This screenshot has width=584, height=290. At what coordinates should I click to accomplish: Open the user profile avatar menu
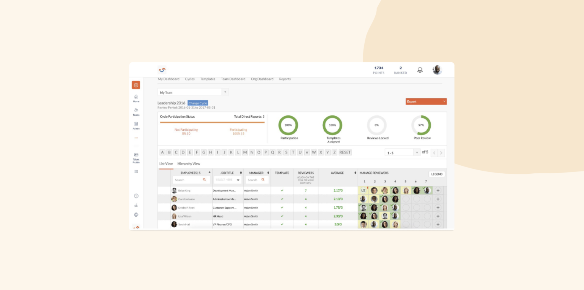(437, 70)
